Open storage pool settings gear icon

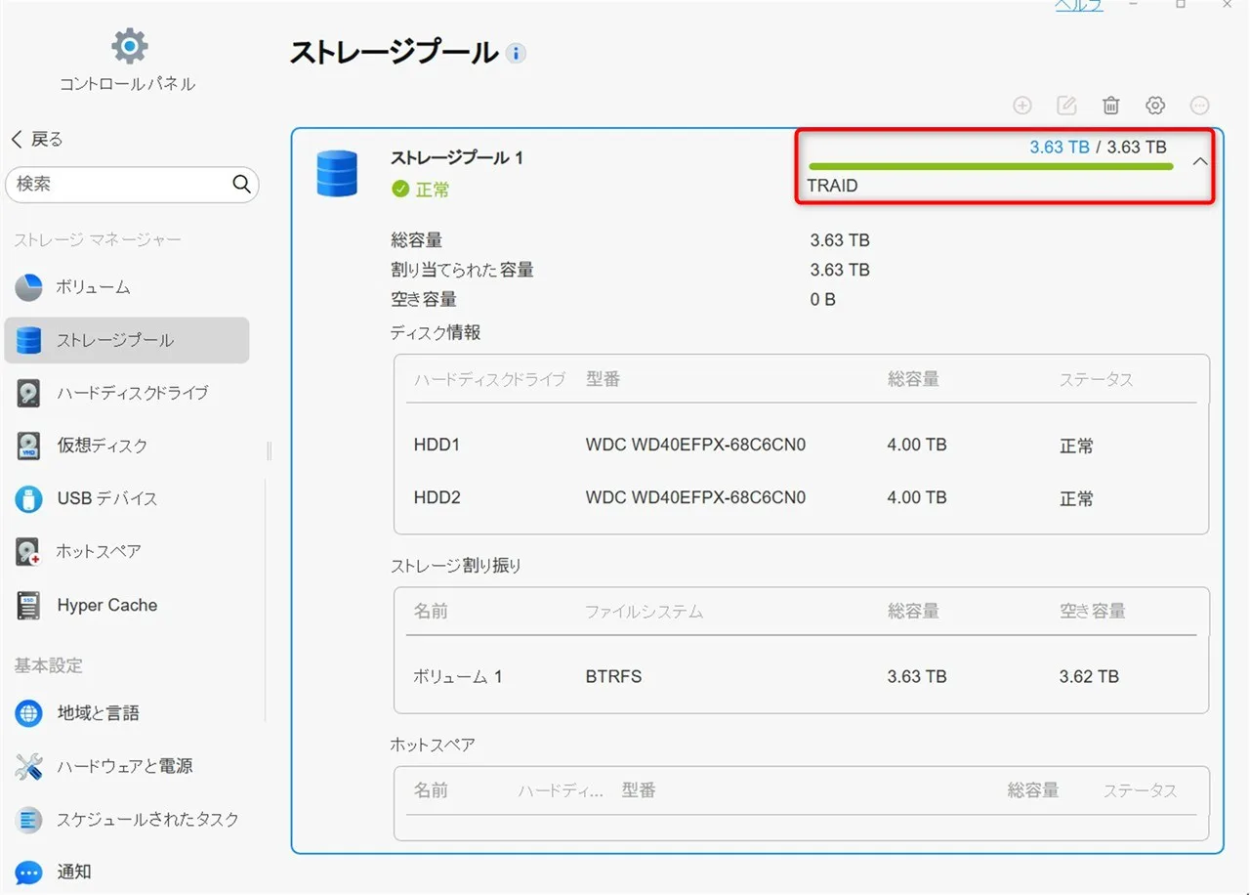coord(1155,106)
